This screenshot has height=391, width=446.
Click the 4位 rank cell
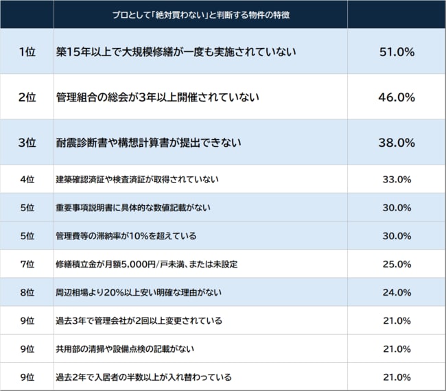pyautogui.click(x=27, y=180)
